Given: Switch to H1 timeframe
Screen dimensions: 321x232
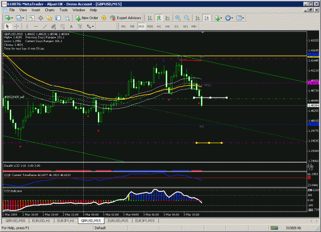Looking at the screenshot, I should [159, 26].
